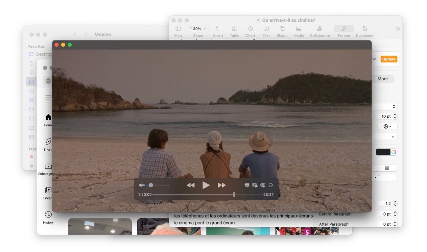The image size is (427, 252).
Task: Enable picture-in-picture in the player
Action: [x=255, y=185]
